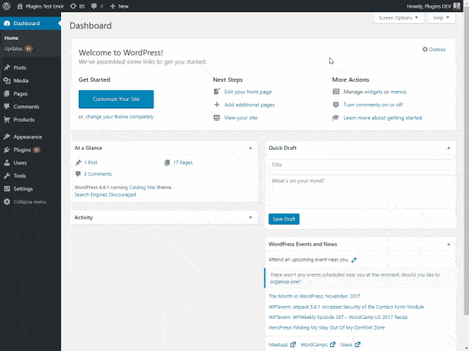Image resolution: width=469 pixels, height=351 pixels.
Task: Open the site home icon in admin bar
Action: coord(20,6)
